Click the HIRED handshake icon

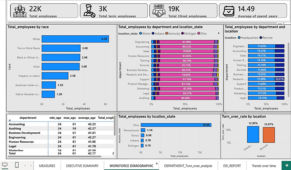(x=159, y=11)
